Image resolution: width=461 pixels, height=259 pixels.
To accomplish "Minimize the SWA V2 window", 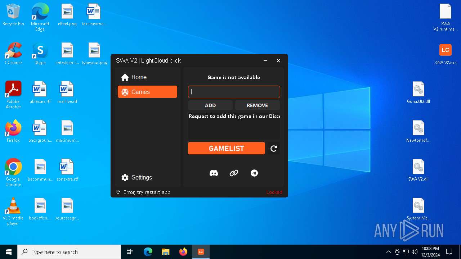I will [x=265, y=60].
